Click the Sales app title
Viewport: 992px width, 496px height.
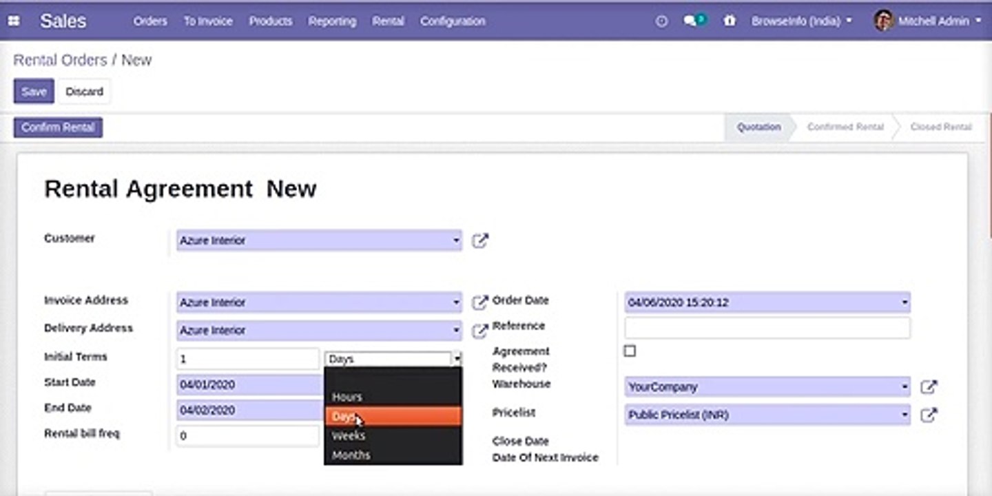pos(63,21)
